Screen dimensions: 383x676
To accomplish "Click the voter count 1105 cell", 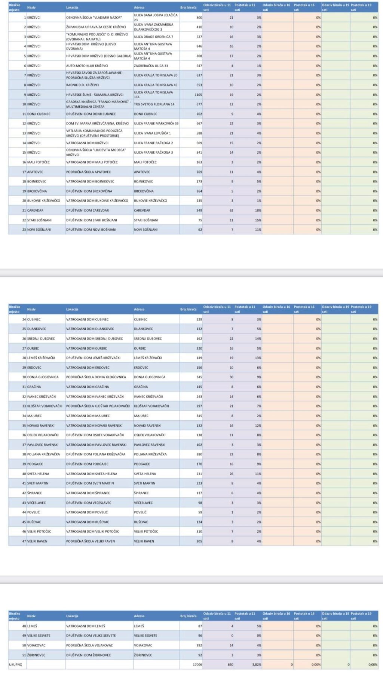I will tap(198, 95).
